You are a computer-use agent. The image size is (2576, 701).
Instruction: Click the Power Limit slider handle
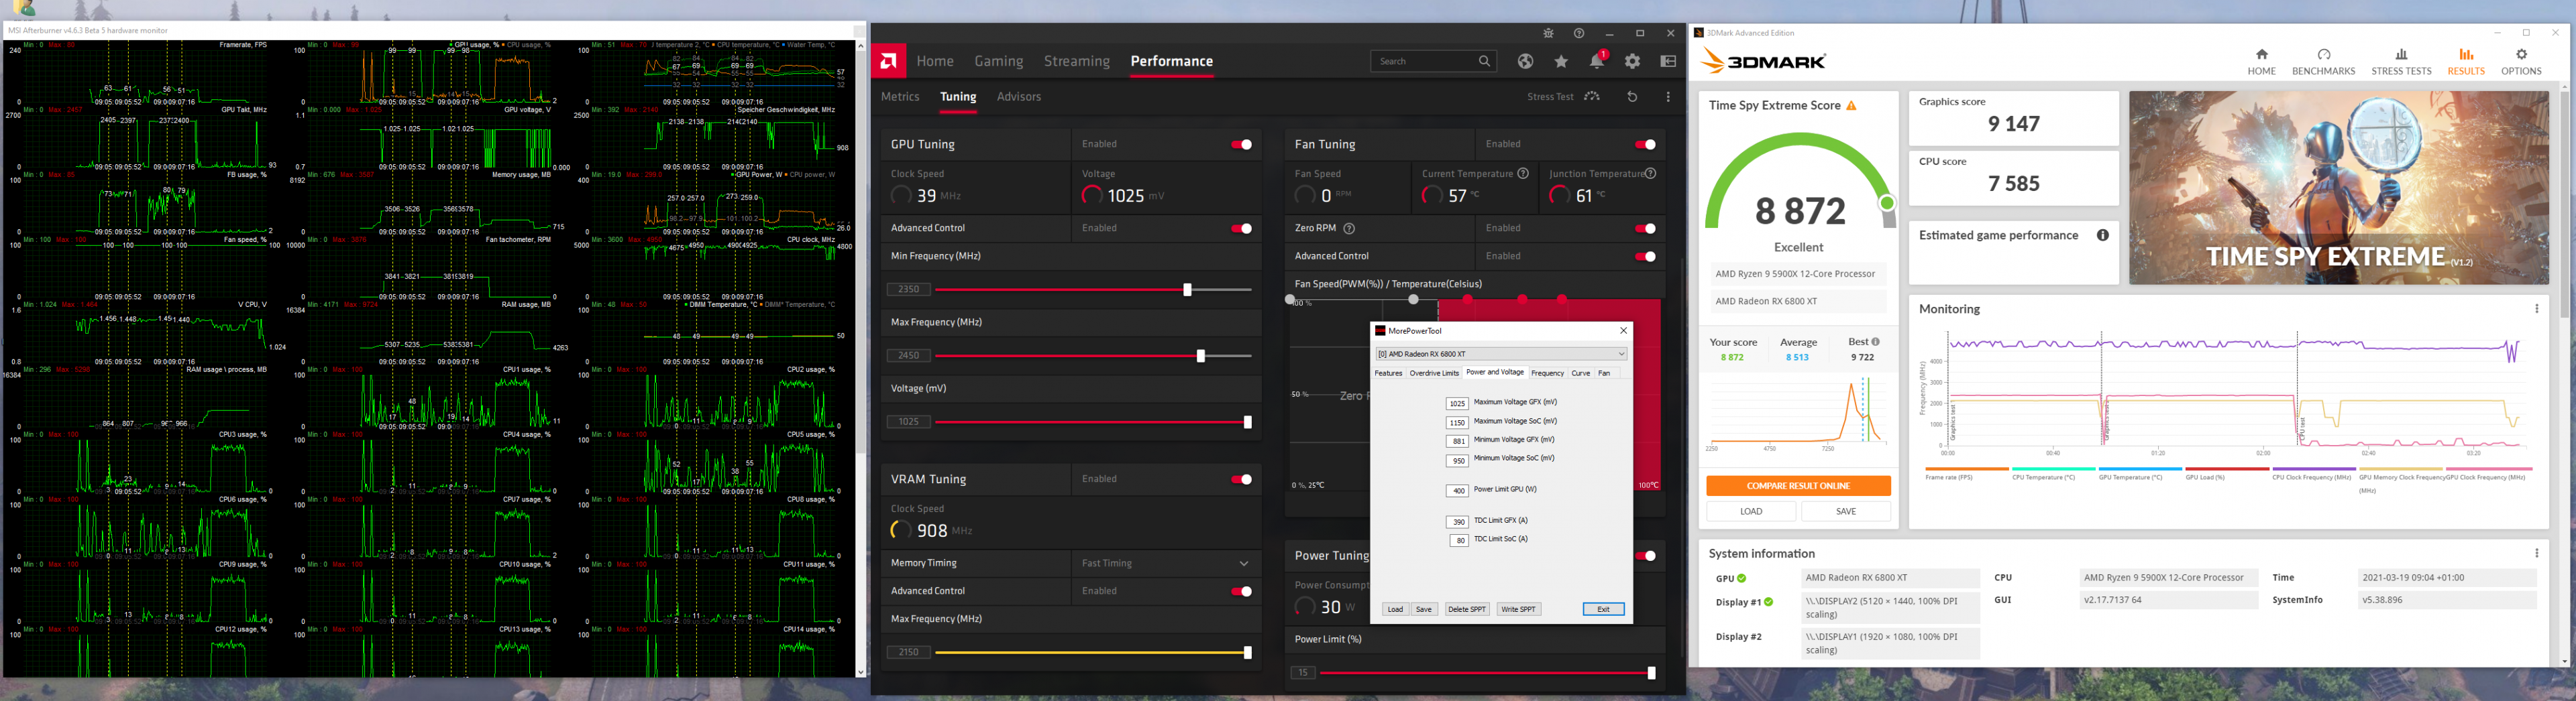click(1651, 673)
